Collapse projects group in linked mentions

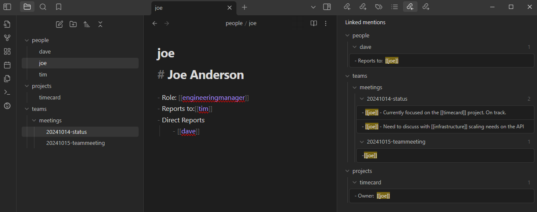(x=347, y=171)
